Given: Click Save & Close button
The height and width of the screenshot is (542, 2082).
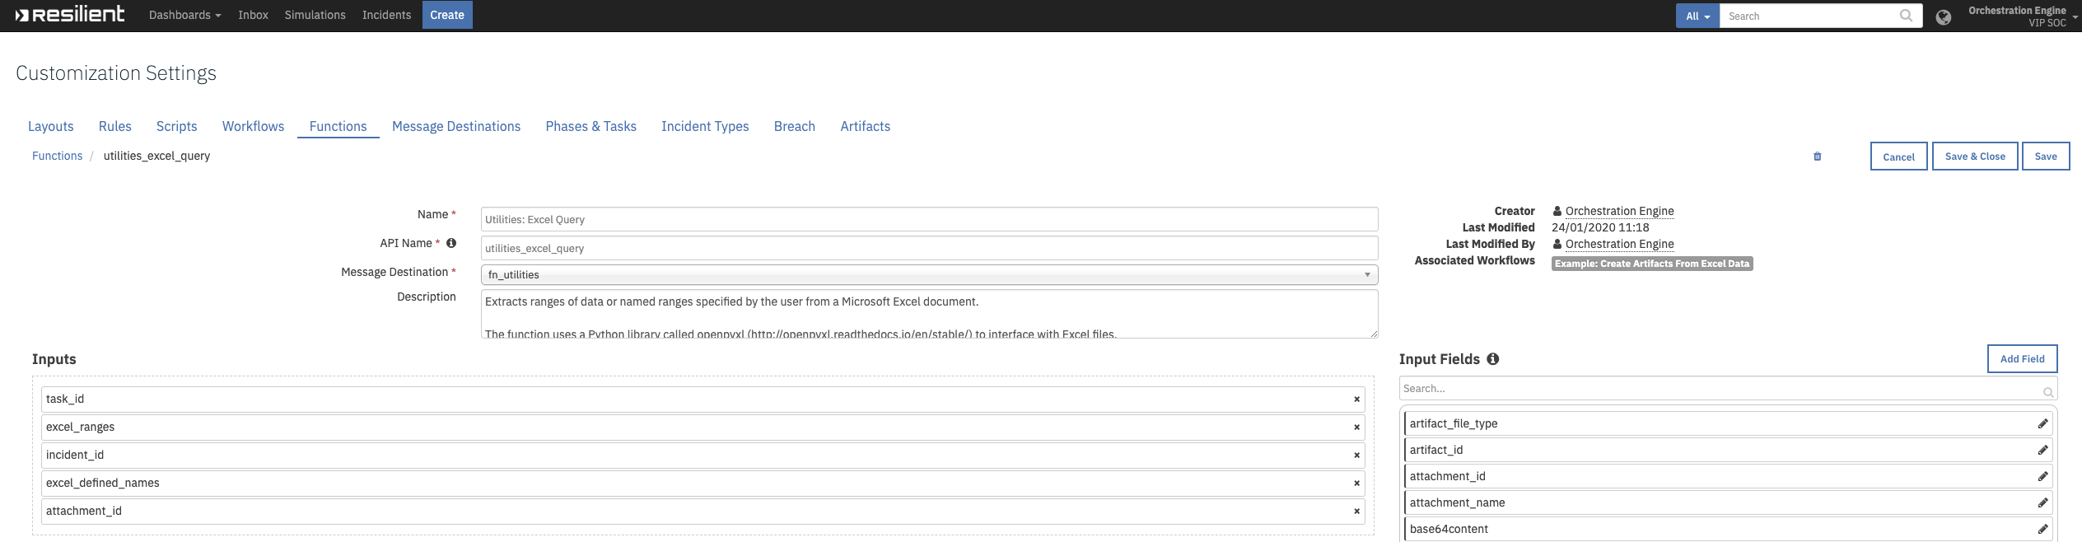Looking at the screenshot, I should click(1975, 157).
